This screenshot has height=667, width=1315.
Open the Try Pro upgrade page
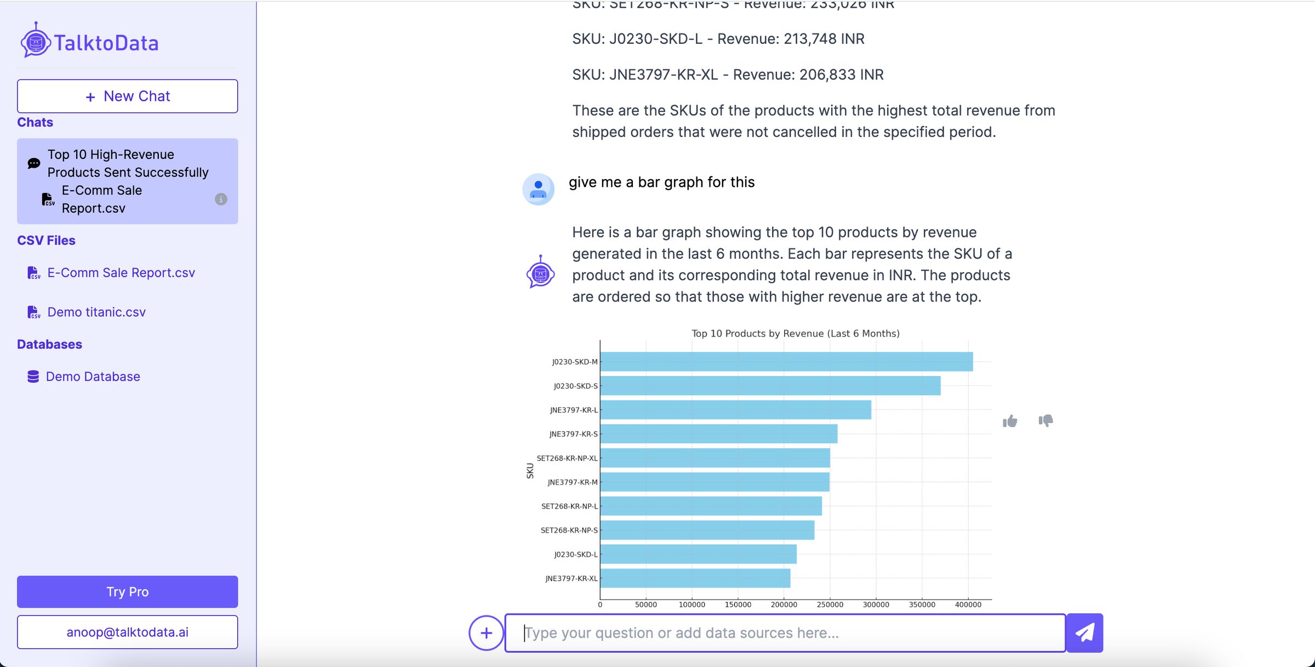(x=127, y=592)
